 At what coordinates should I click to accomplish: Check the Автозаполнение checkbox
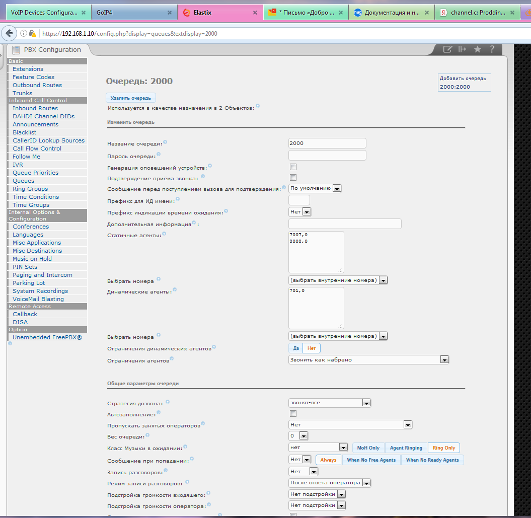[x=293, y=414]
